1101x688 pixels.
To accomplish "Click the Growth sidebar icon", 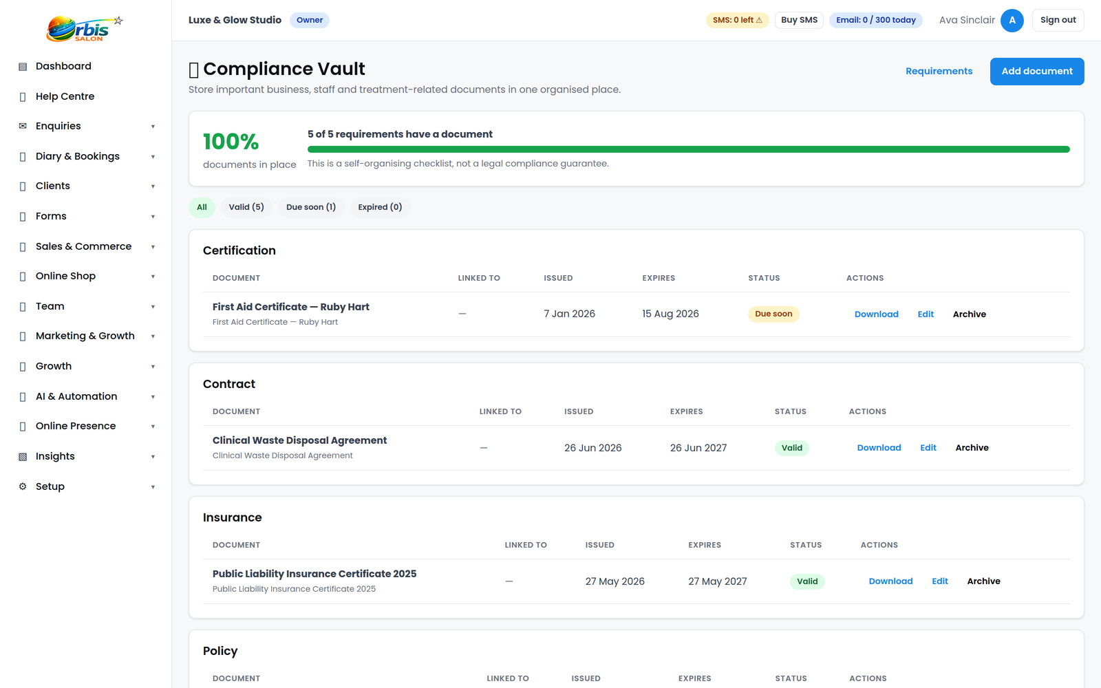I will pyautogui.click(x=23, y=367).
